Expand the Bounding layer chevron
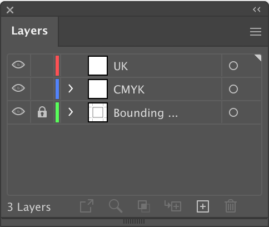This screenshot has height=227, width=269. pyautogui.click(x=71, y=112)
